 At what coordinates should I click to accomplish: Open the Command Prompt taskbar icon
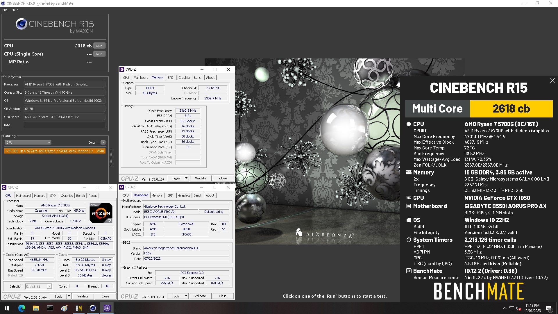point(50,308)
